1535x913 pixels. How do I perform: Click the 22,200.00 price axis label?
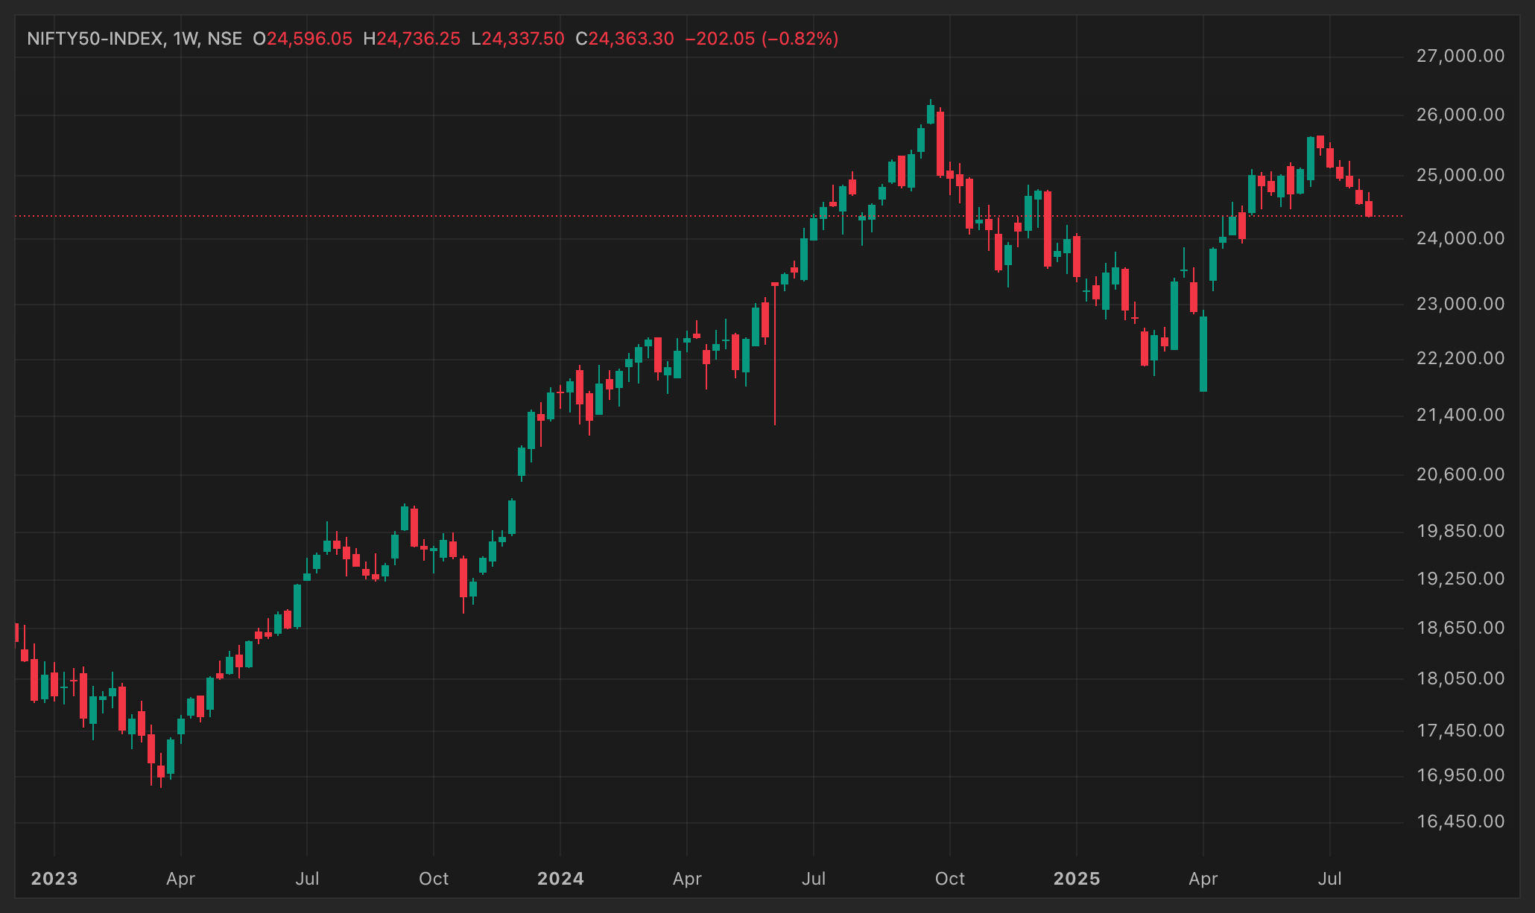(x=1460, y=358)
